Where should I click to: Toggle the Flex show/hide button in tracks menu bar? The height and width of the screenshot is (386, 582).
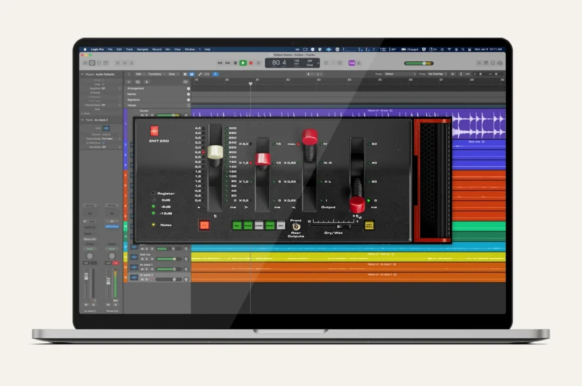(x=207, y=74)
